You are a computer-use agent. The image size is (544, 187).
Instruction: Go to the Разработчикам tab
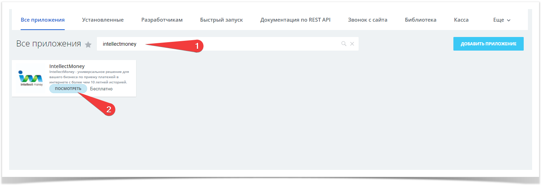[162, 20]
